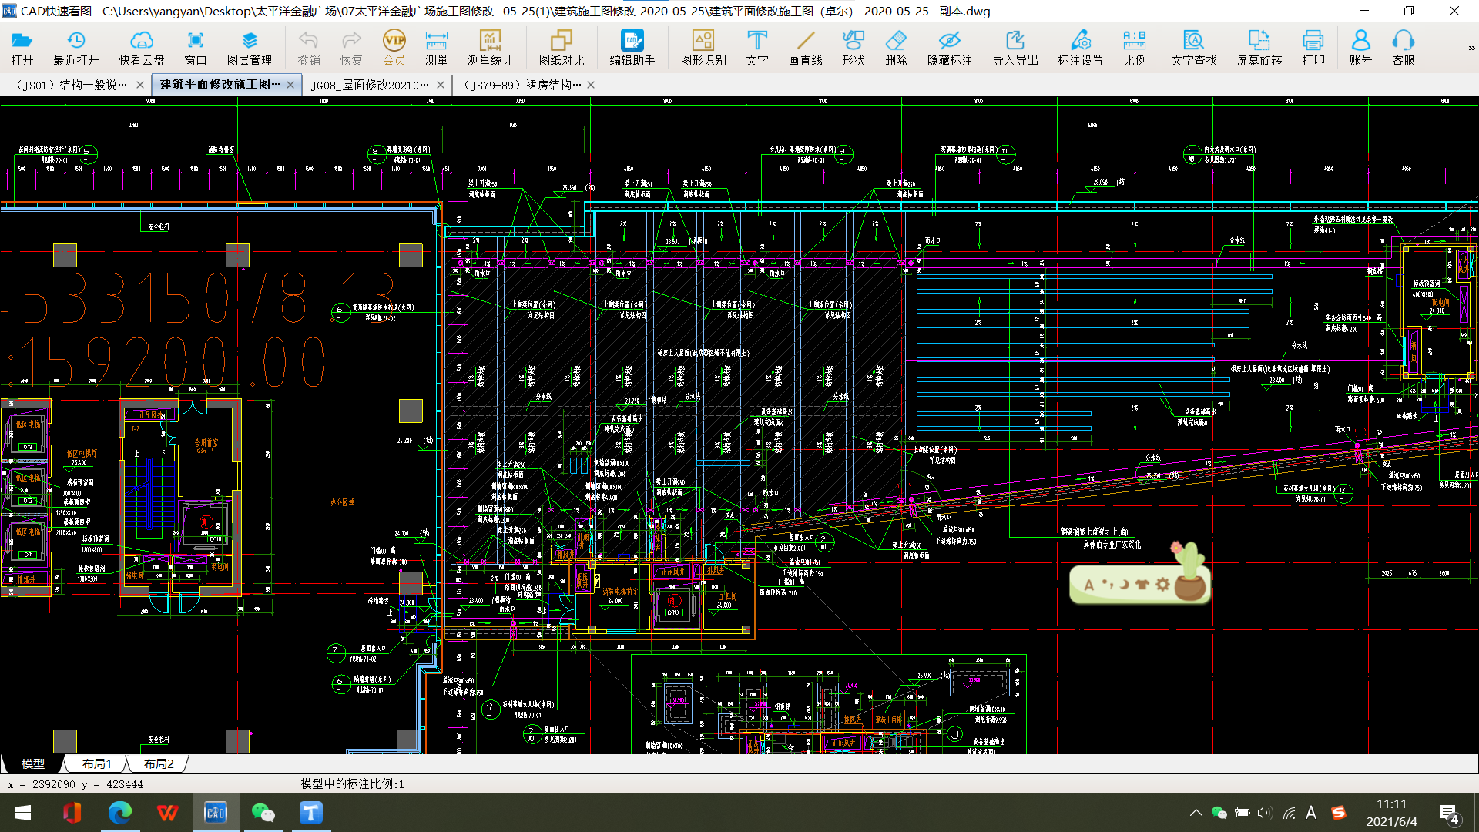Select the 窗口 window zoom tool

pyautogui.click(x=196, y=48)
